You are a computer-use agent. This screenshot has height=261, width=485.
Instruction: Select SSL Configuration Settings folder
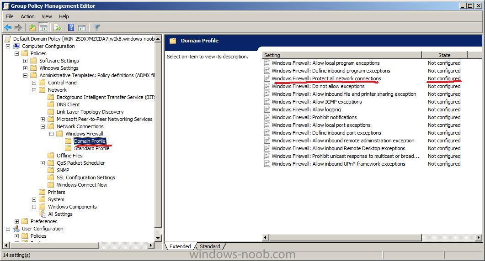tap(85, 177)
